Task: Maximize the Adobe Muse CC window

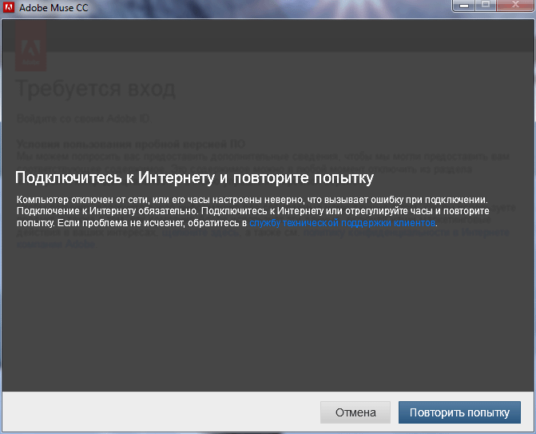Action: 486,5
